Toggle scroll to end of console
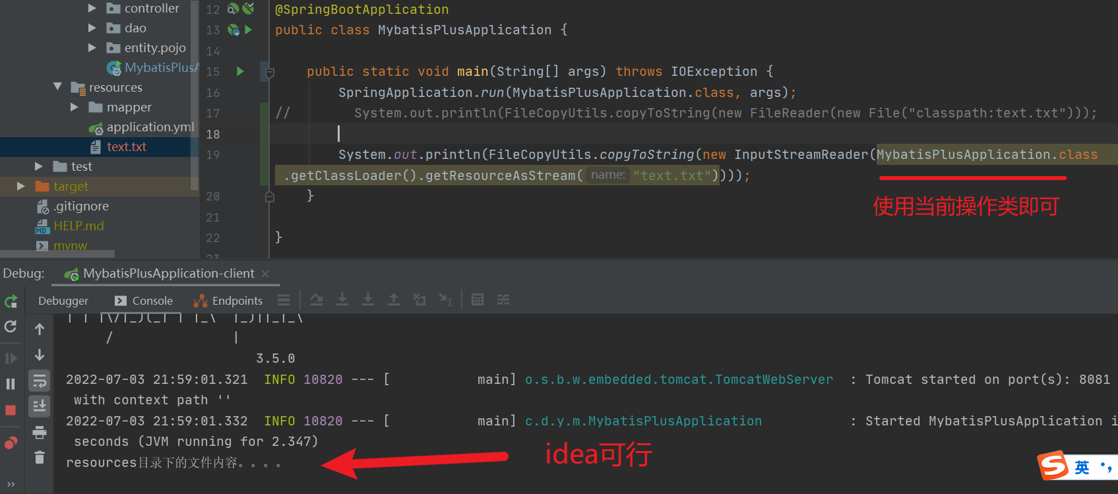This screenshot has height=494, width=1118. click(40, 406)
